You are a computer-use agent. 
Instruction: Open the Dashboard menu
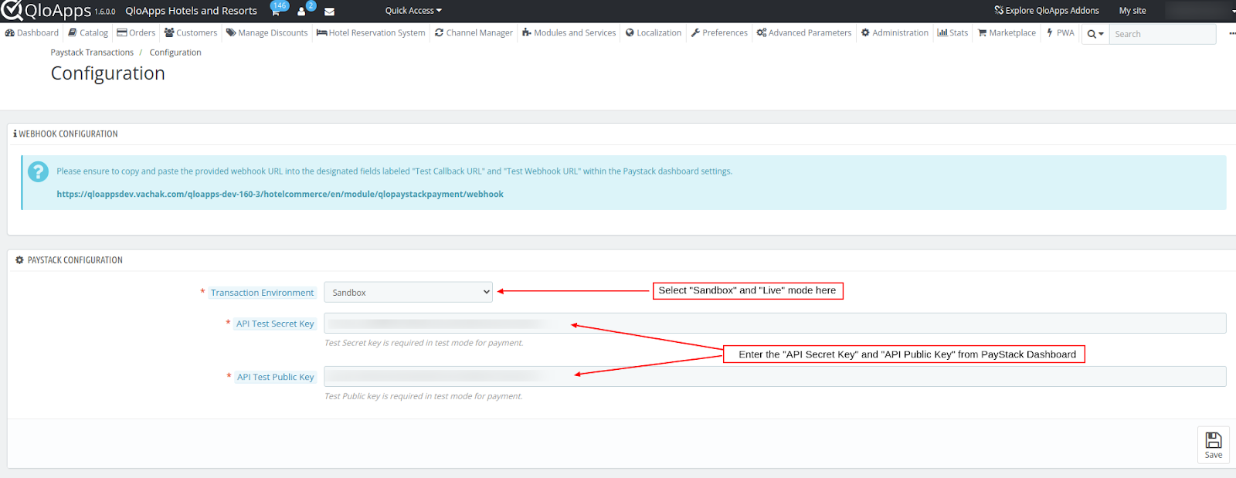[x=32, y=33]
